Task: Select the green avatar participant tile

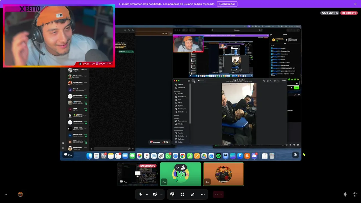Action: (x=180, y=174)
